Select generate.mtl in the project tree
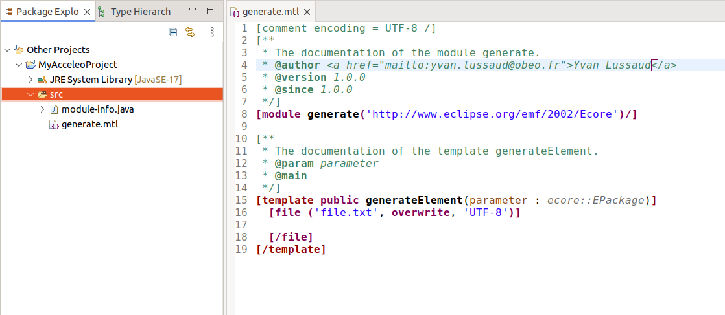 coord(89,124)
